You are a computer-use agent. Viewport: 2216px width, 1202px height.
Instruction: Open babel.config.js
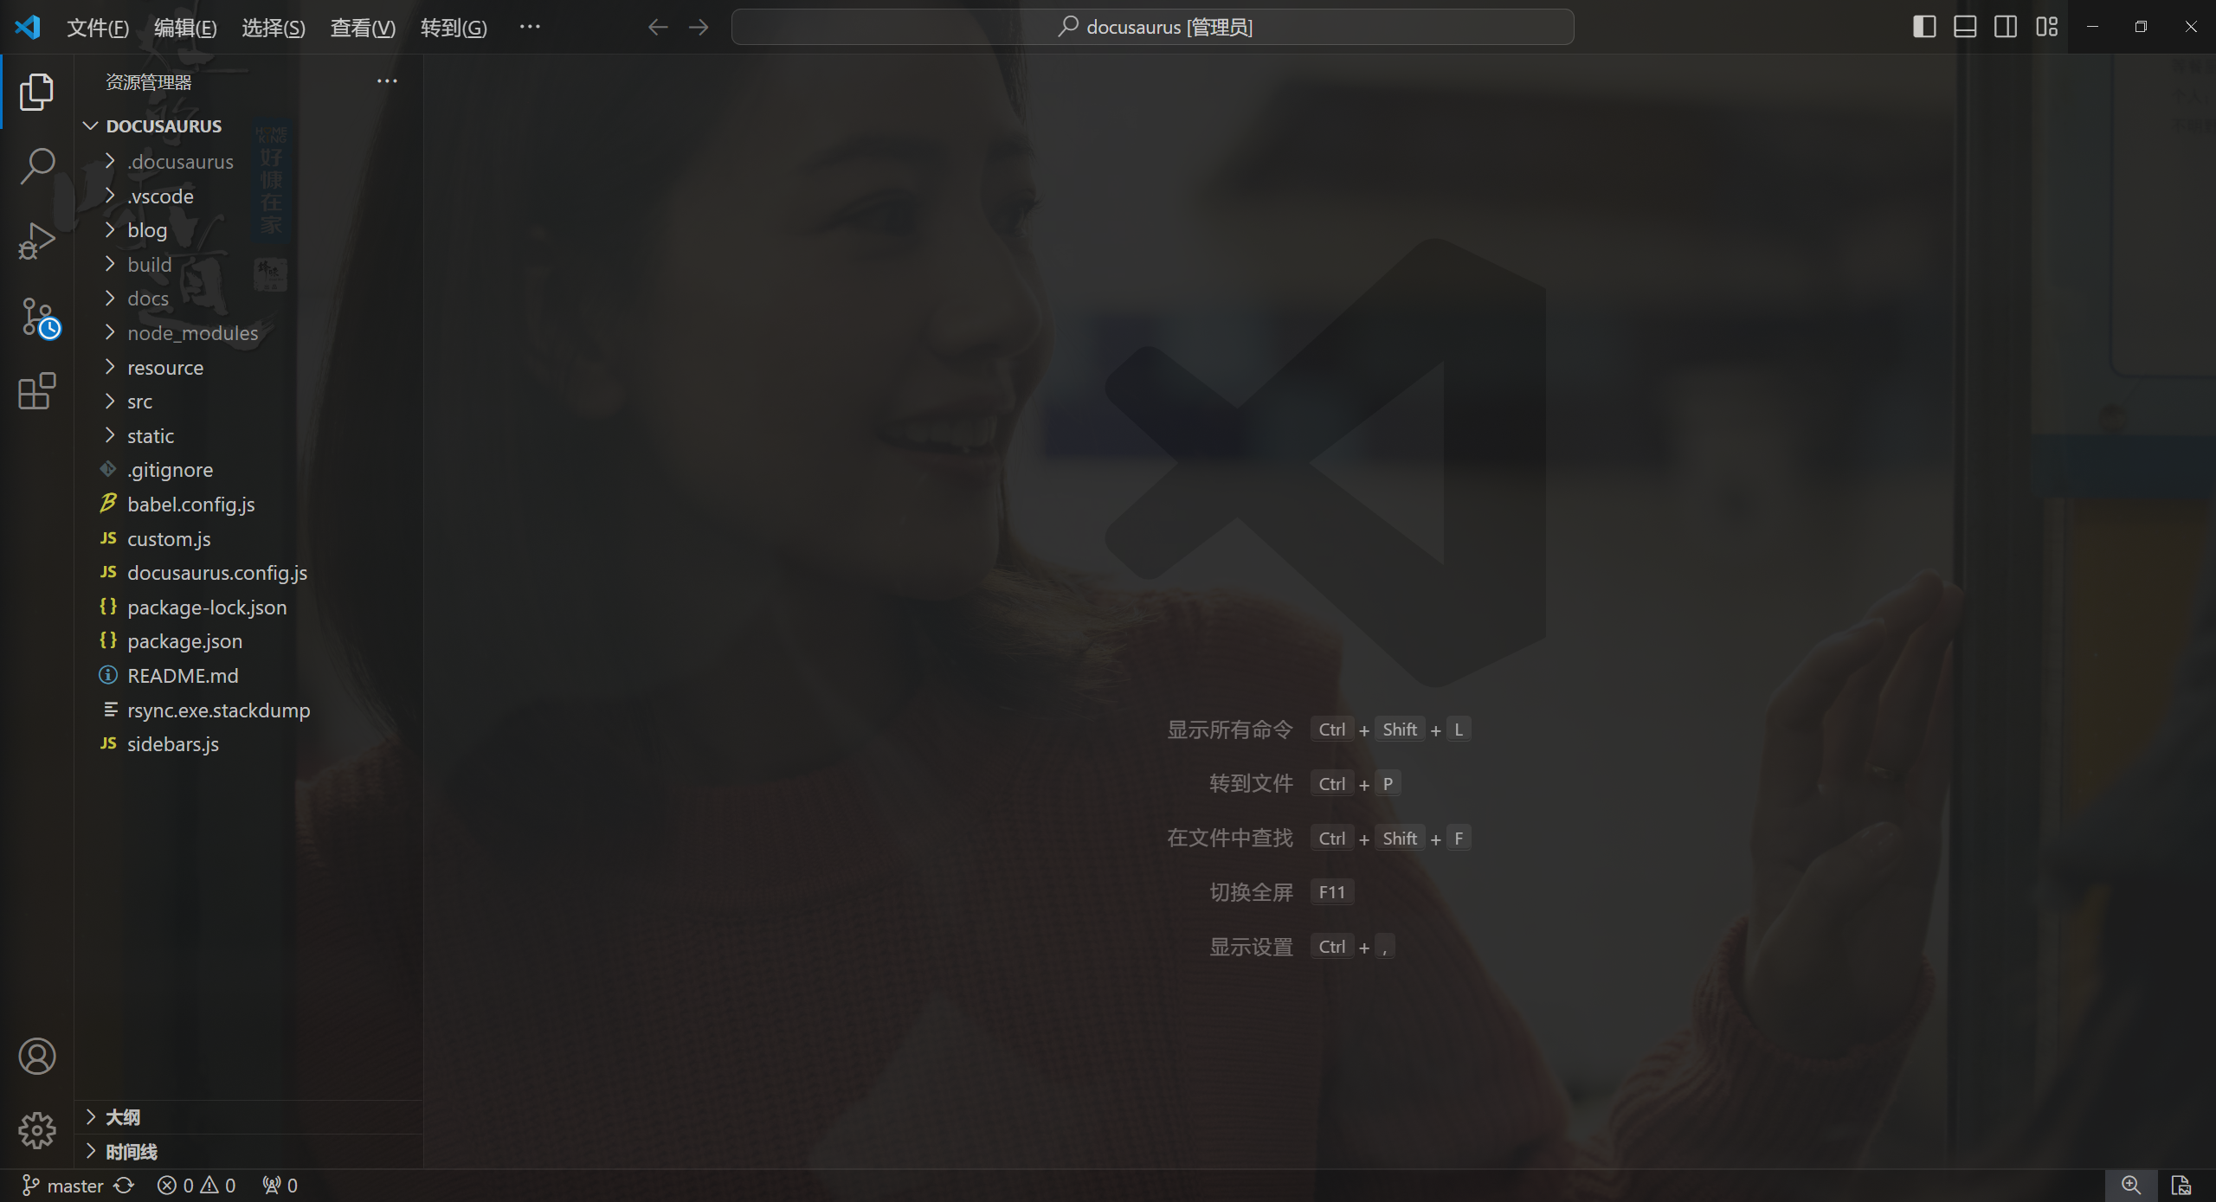pyautogui.click(x=248, y=505)
